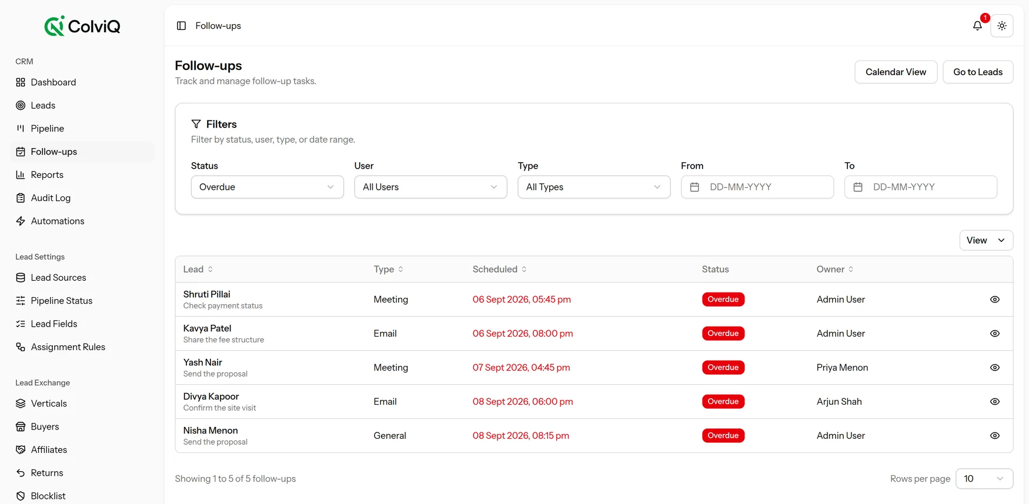Viewport: 1029px width, 504px height.
Task: Click General type in Nisha Menon row
Action: [390, 436]
